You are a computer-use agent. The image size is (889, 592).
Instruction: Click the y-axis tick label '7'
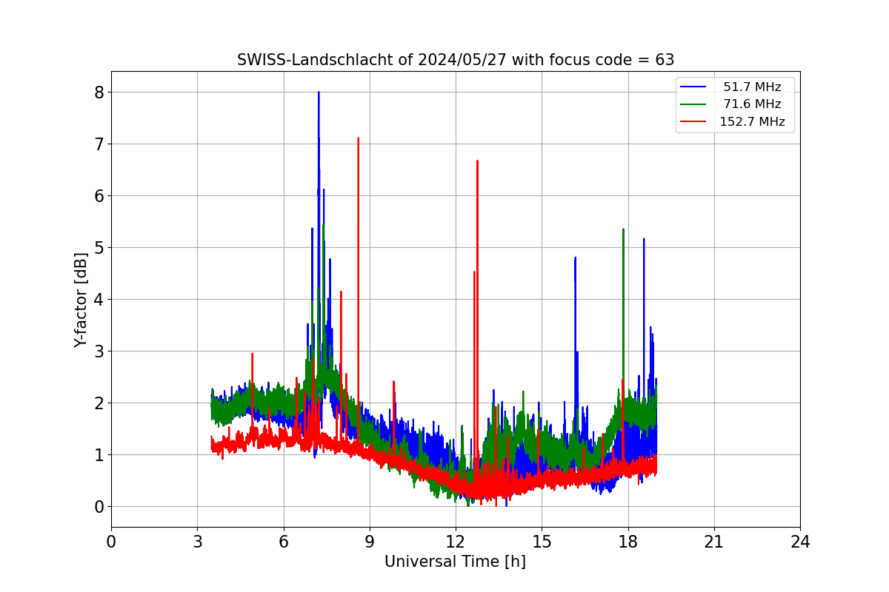click(99, 144)
